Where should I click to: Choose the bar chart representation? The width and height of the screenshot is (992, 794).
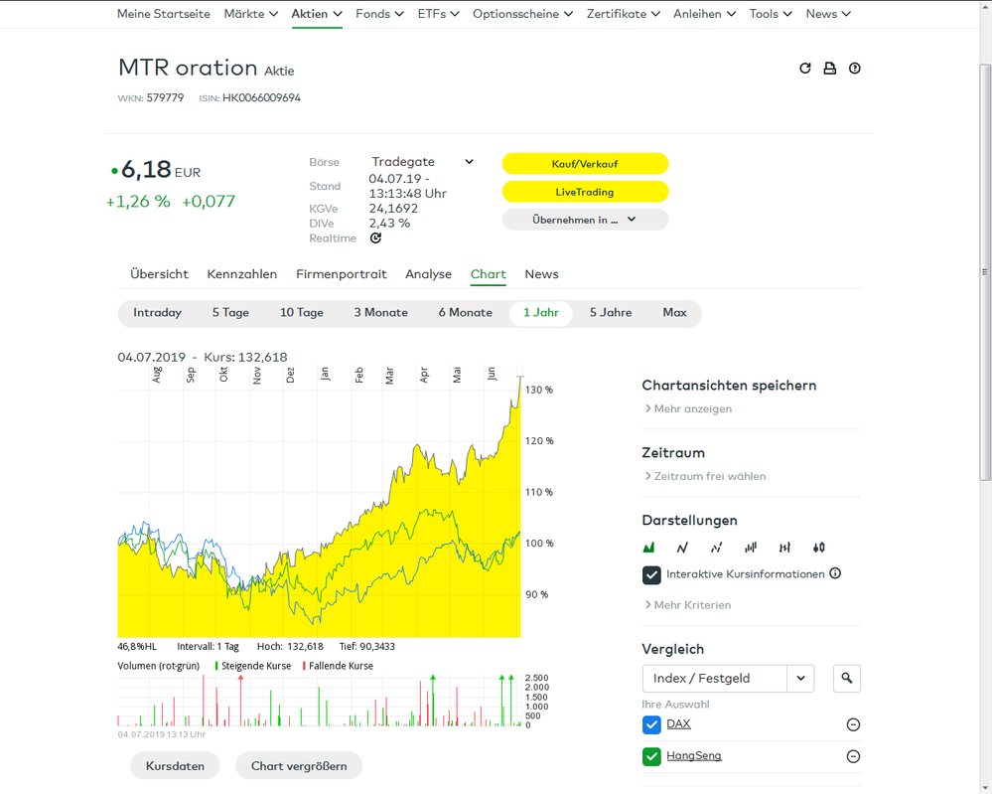tap(750, 548)
